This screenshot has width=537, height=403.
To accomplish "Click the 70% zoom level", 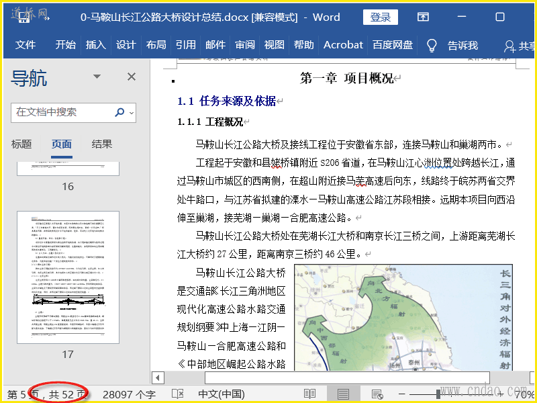I will click(x=524, y=394).
